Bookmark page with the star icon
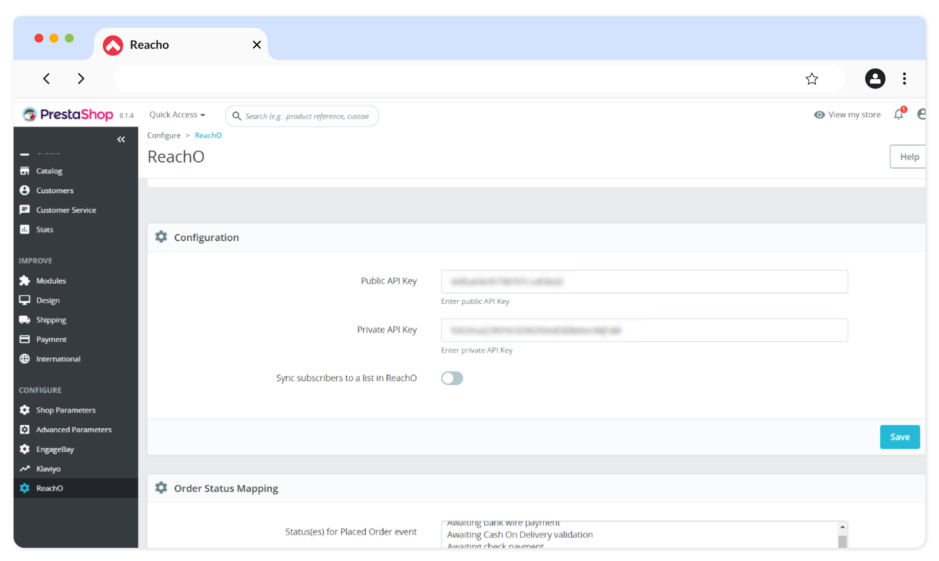This screenshot has width=939, height=561. point(812,79)
